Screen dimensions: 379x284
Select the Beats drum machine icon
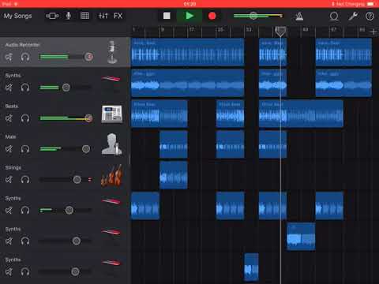(x=112, y=114)
